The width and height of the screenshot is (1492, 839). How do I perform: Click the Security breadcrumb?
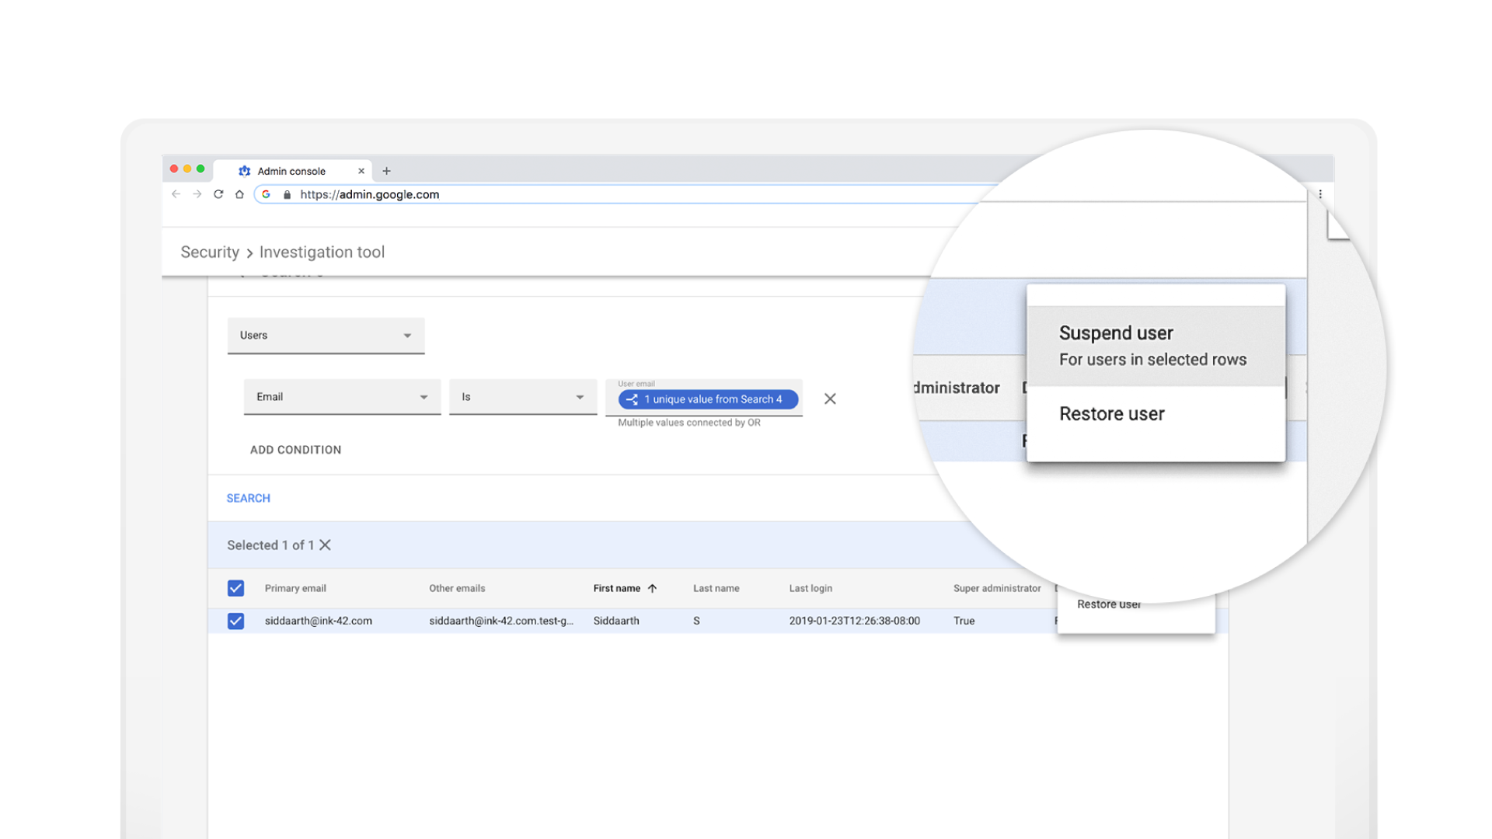[x=210, y=252]
